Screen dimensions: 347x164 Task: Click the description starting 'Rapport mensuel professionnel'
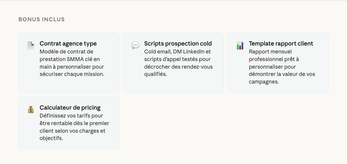(282, 67)
